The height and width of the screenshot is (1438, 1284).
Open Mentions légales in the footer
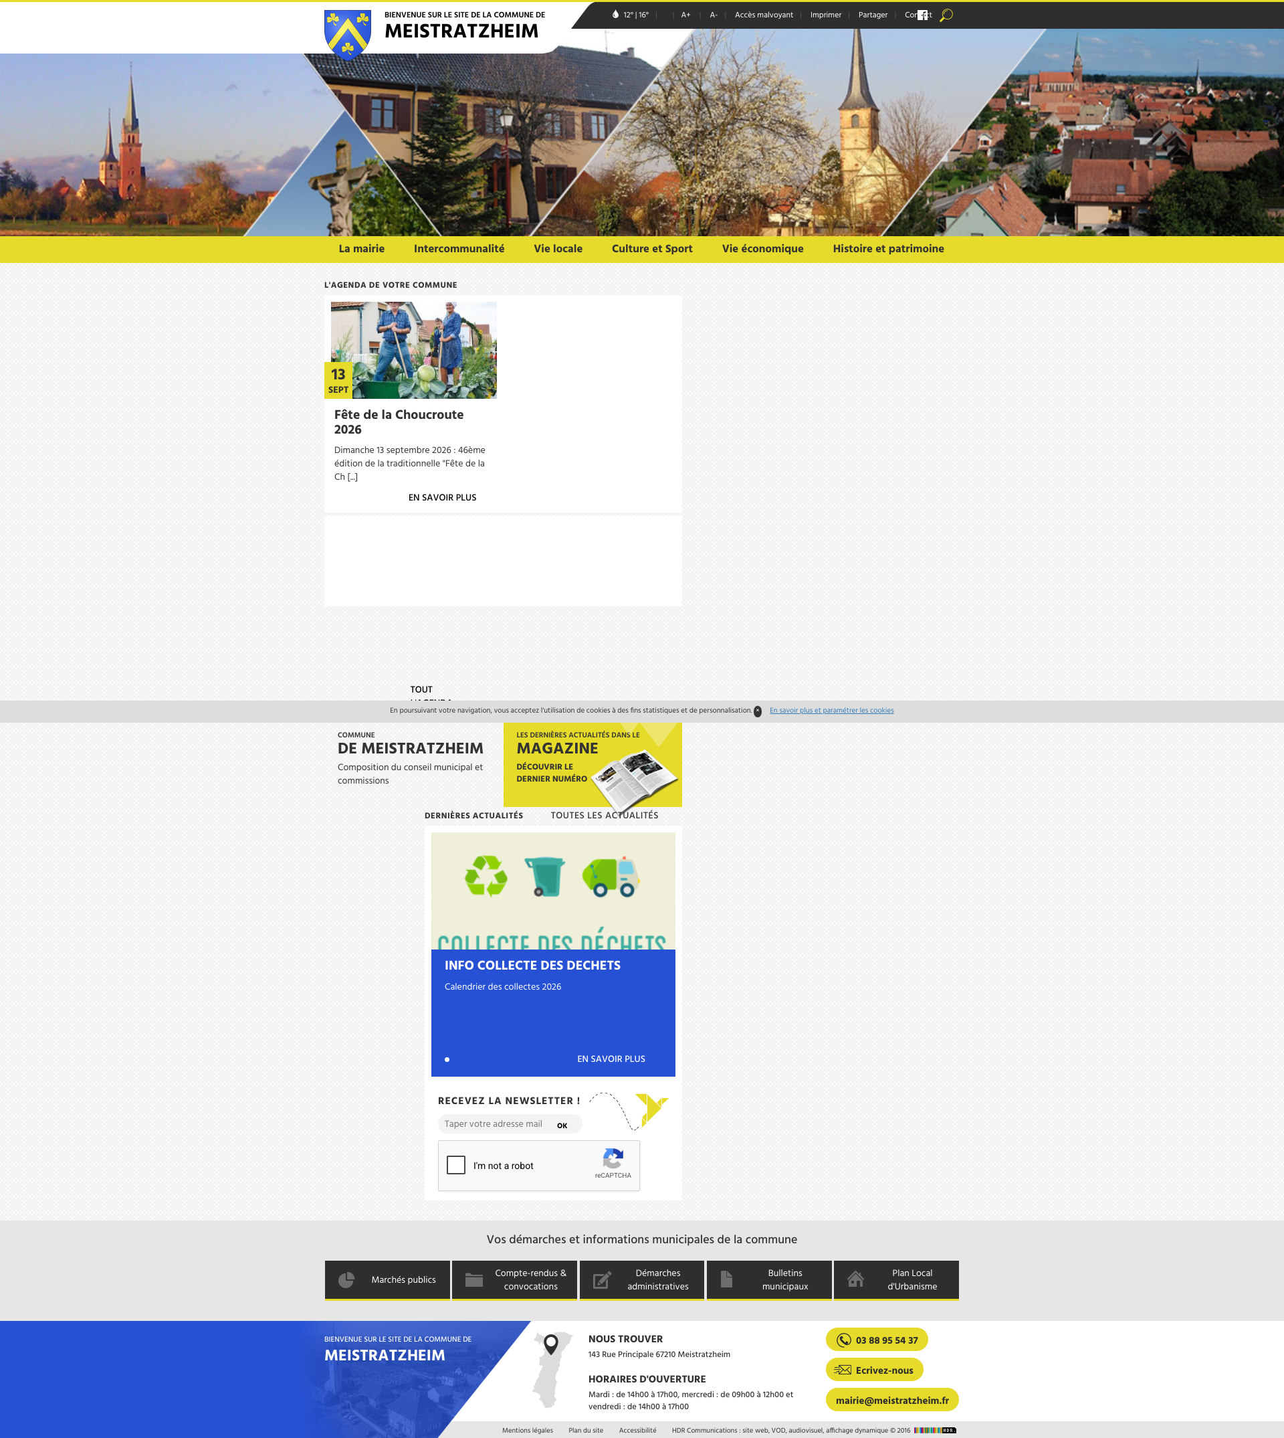pos(528,1430)
